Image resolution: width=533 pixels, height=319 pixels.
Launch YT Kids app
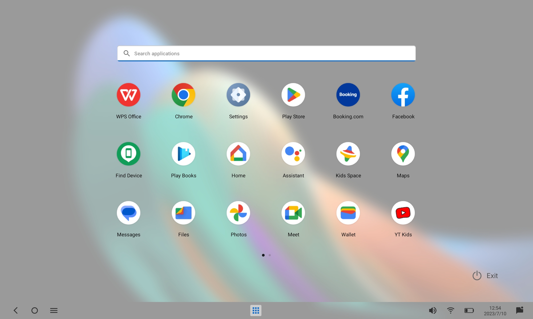coord(403,213)
